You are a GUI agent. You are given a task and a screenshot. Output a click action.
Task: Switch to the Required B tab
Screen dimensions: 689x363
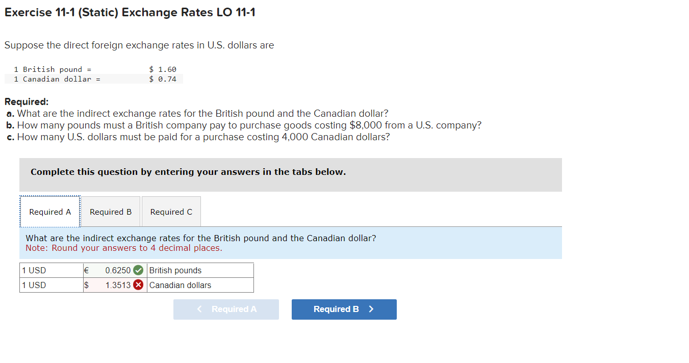110,211
